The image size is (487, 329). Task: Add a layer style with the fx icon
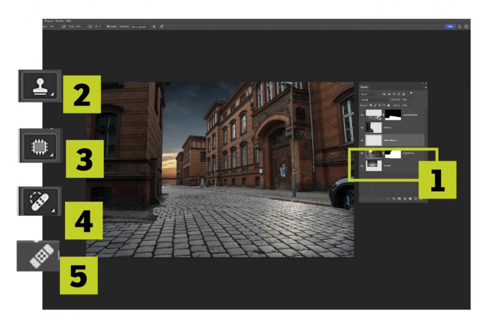click(x=394, y=199)
